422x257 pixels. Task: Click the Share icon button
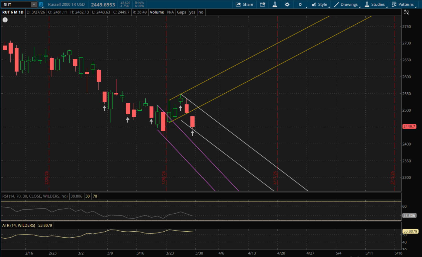pos(244,5)
